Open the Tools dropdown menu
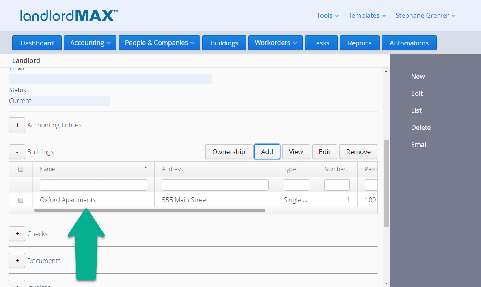Screen dimensions: 481x287 (328, 16)
